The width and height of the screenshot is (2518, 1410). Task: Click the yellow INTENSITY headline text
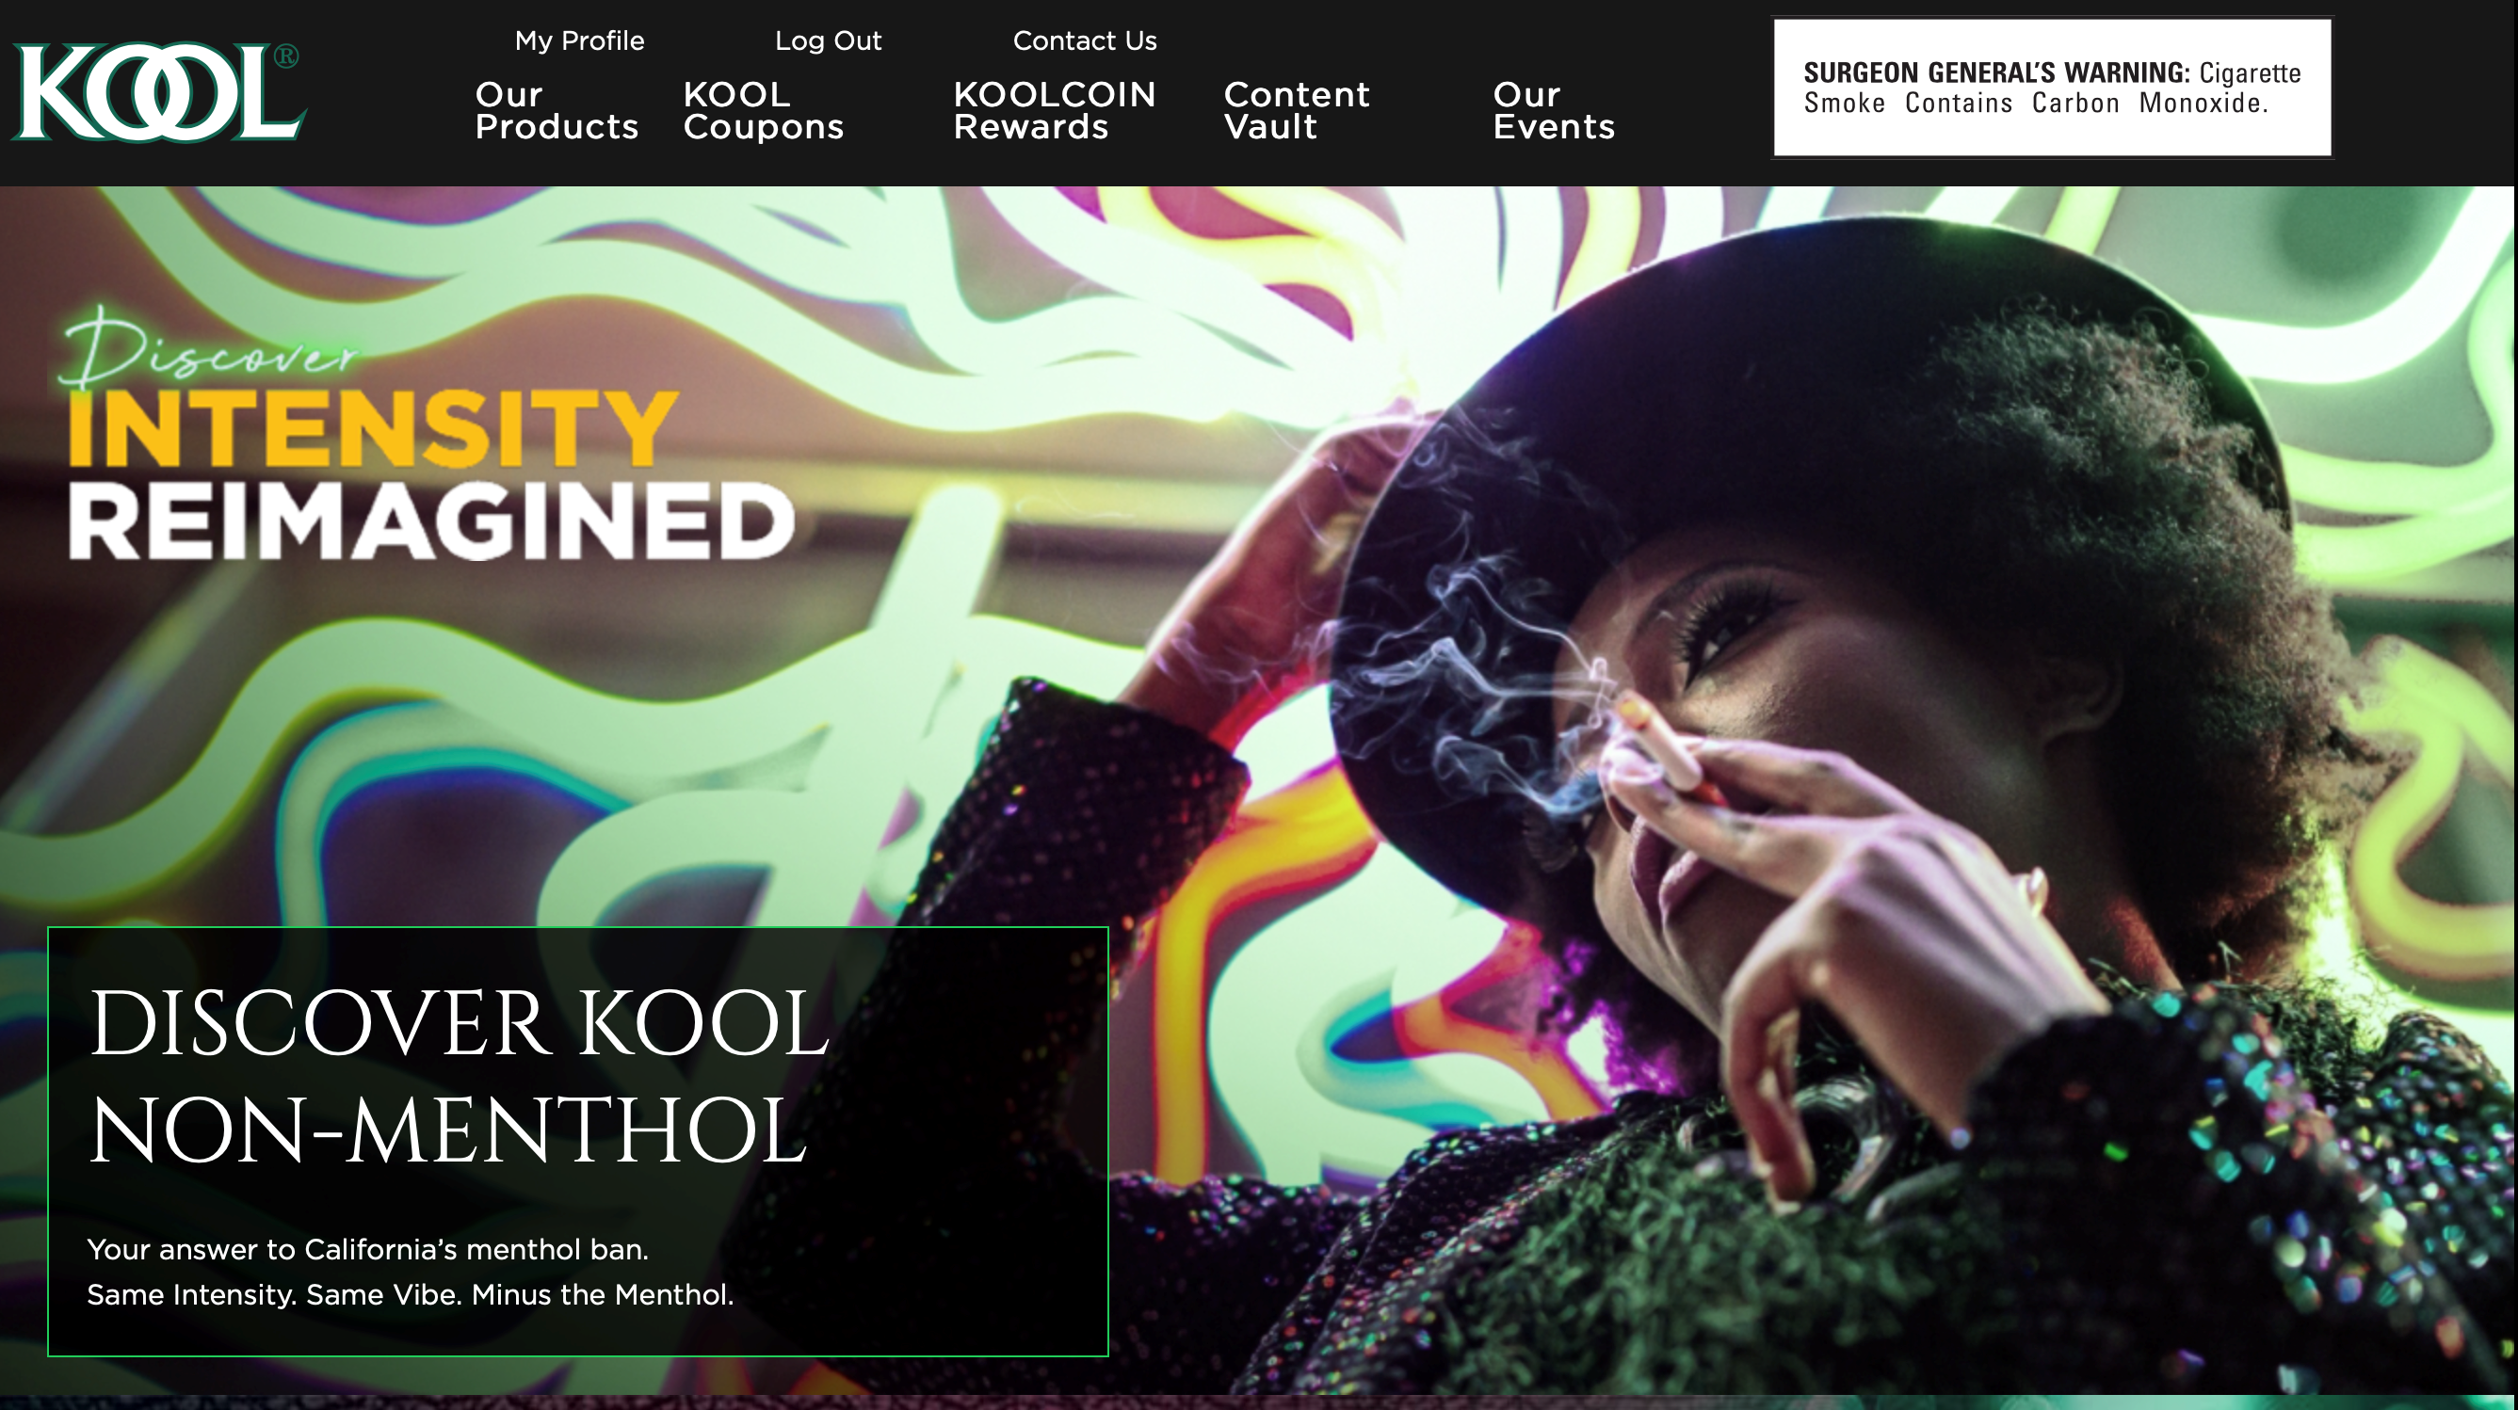[x=372, y=430]
